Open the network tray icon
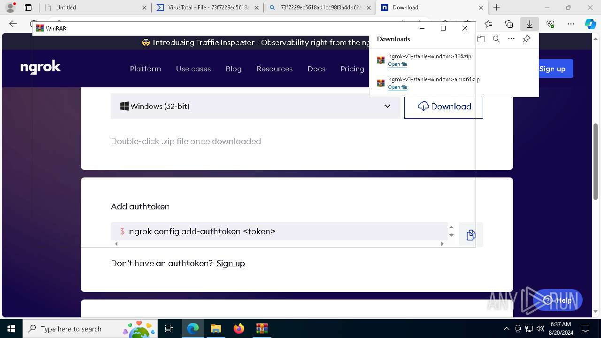Screen dimensions: 601x338 click(x=529, y=329)
